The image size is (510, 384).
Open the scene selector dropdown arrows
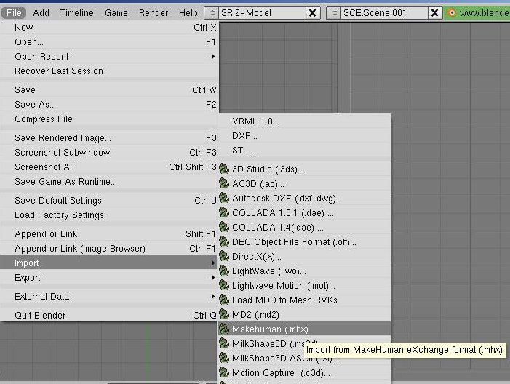(x=334, y=12)
